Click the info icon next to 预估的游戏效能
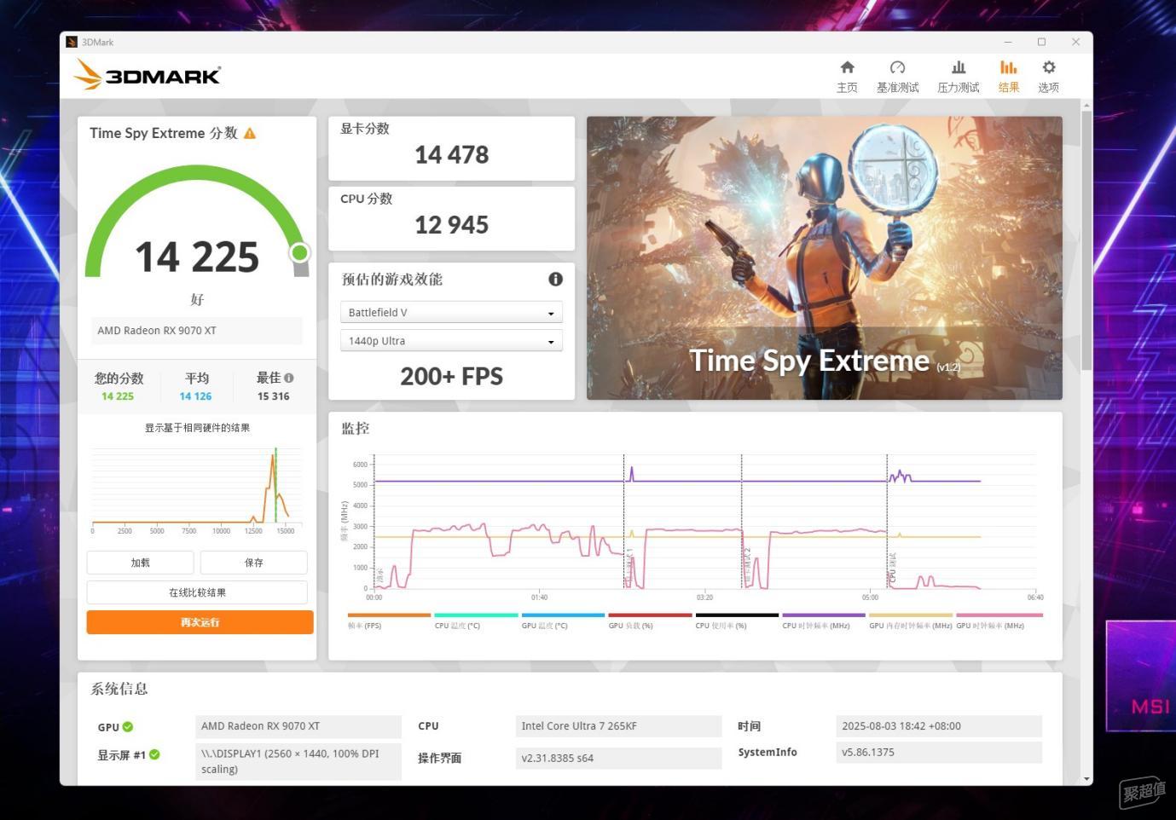The image size is (1176, 820). (555, 279)
